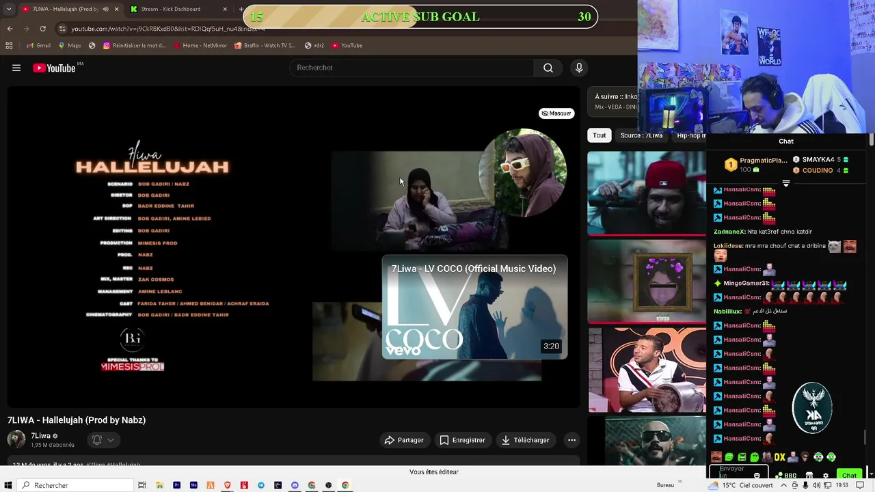Select the Source : 7Liwa filter chip
The height and width of the screenshot is (492, 875).
tap(641, 135)
